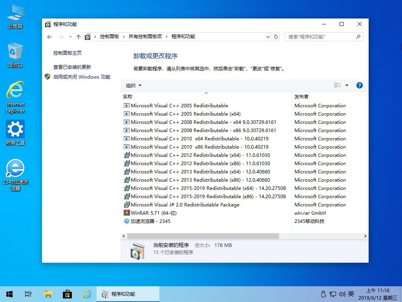Viewport: 402px width, 302px height.
Task: Expand chevron after 控制面板 breadcrumb
Action: click(124, 37)
